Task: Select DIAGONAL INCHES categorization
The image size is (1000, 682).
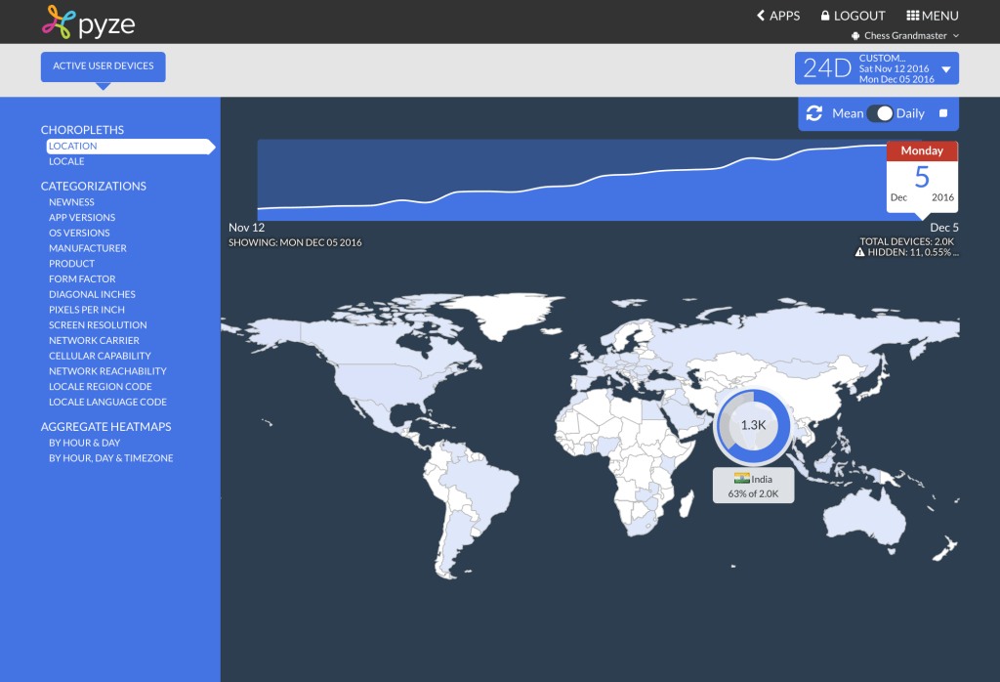Action: click(x=92, y=294)
